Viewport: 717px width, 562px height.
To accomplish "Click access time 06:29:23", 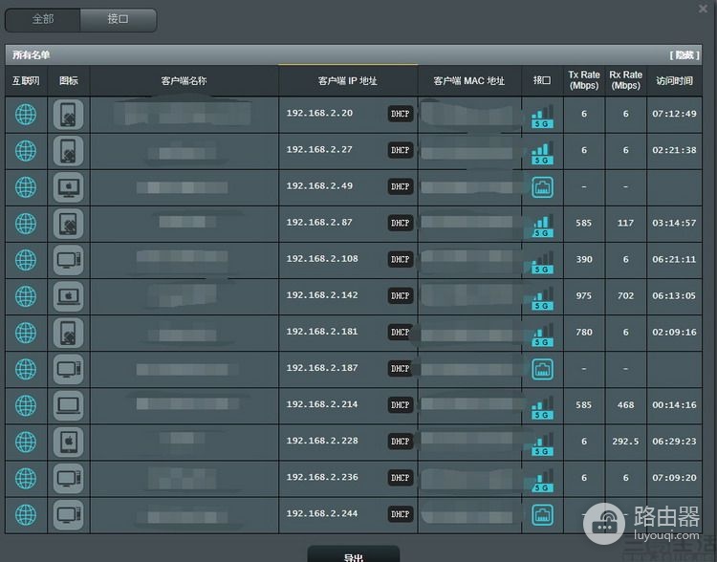I will tap(675, 442).
